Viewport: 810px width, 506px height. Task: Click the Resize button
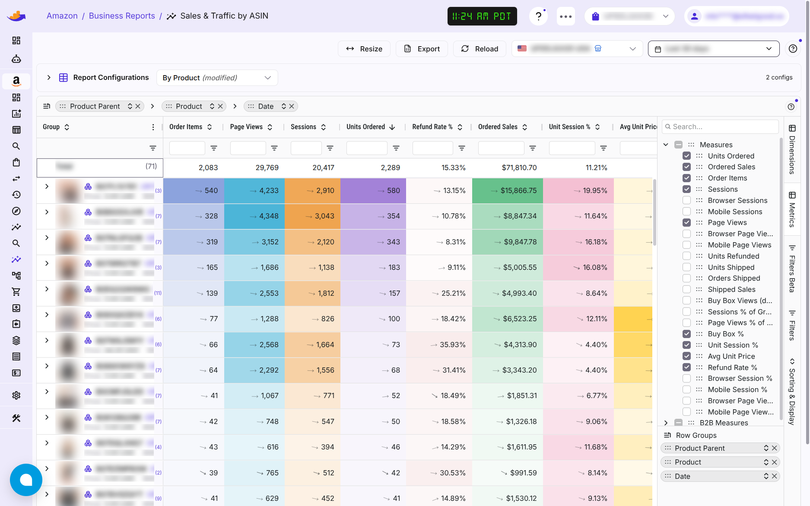(364, 49)
